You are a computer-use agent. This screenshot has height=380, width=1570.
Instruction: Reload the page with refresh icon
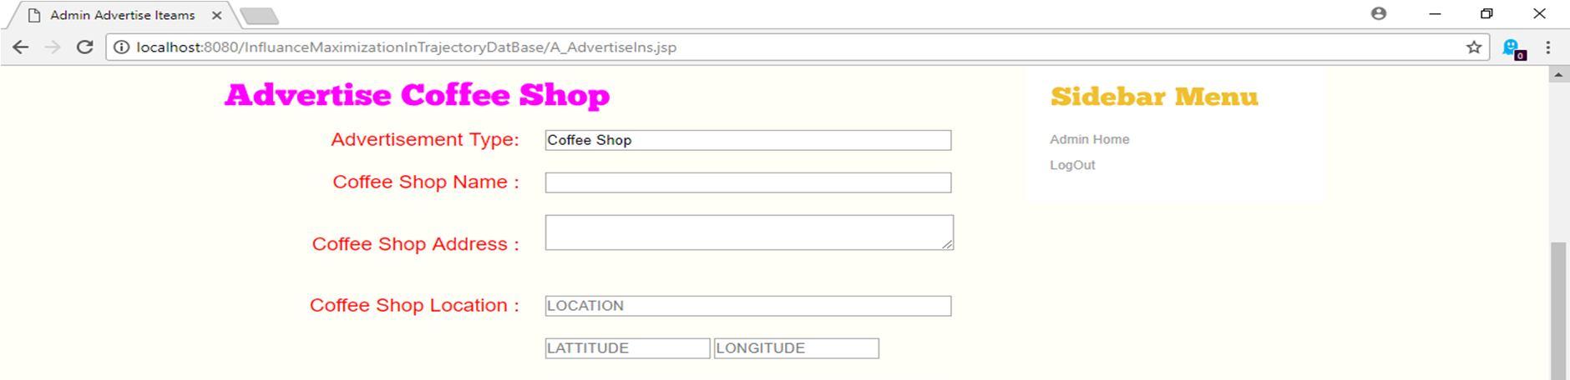pos(84,47)
